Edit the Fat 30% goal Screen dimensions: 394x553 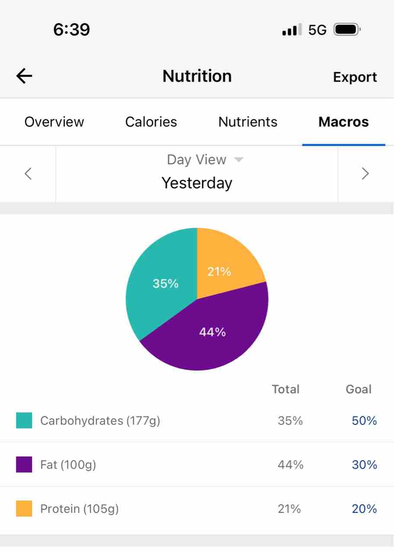click(364, 465)
